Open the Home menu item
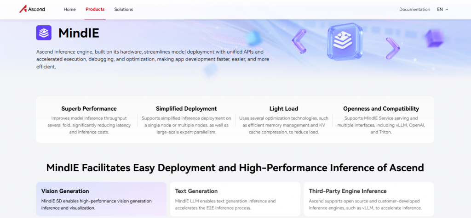Viewport: 471px width, 218px height. (x=69, y=9)
